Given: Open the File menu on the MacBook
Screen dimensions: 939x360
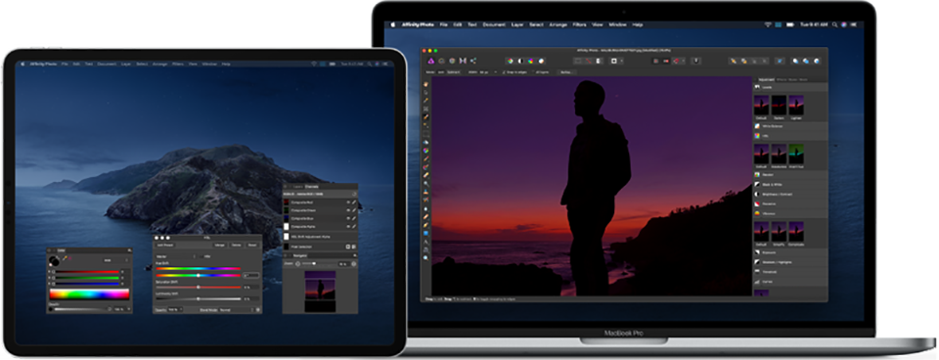Looking at the screenshot, I should (444, 24).
